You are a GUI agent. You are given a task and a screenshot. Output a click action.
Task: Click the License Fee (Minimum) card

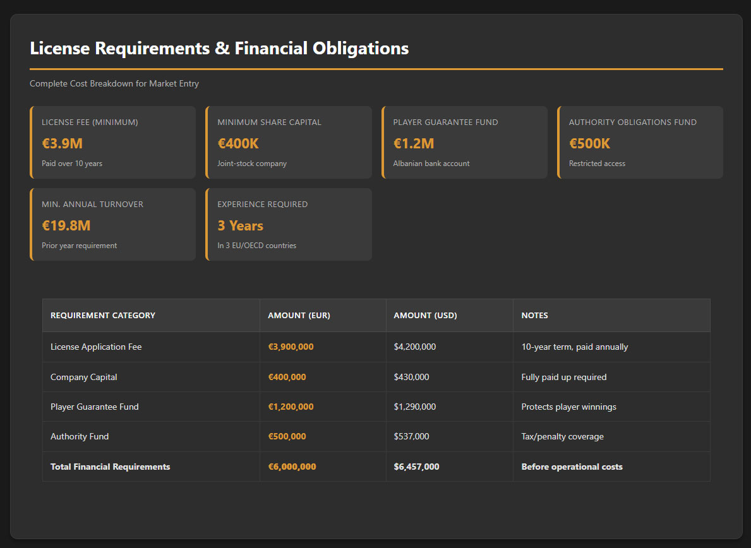[112, 142]
